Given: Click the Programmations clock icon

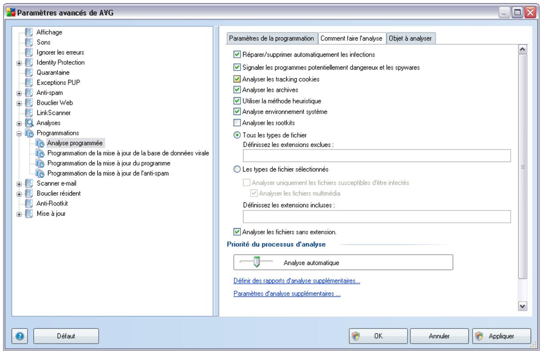Looking at the screenshot, I should 29,132.
